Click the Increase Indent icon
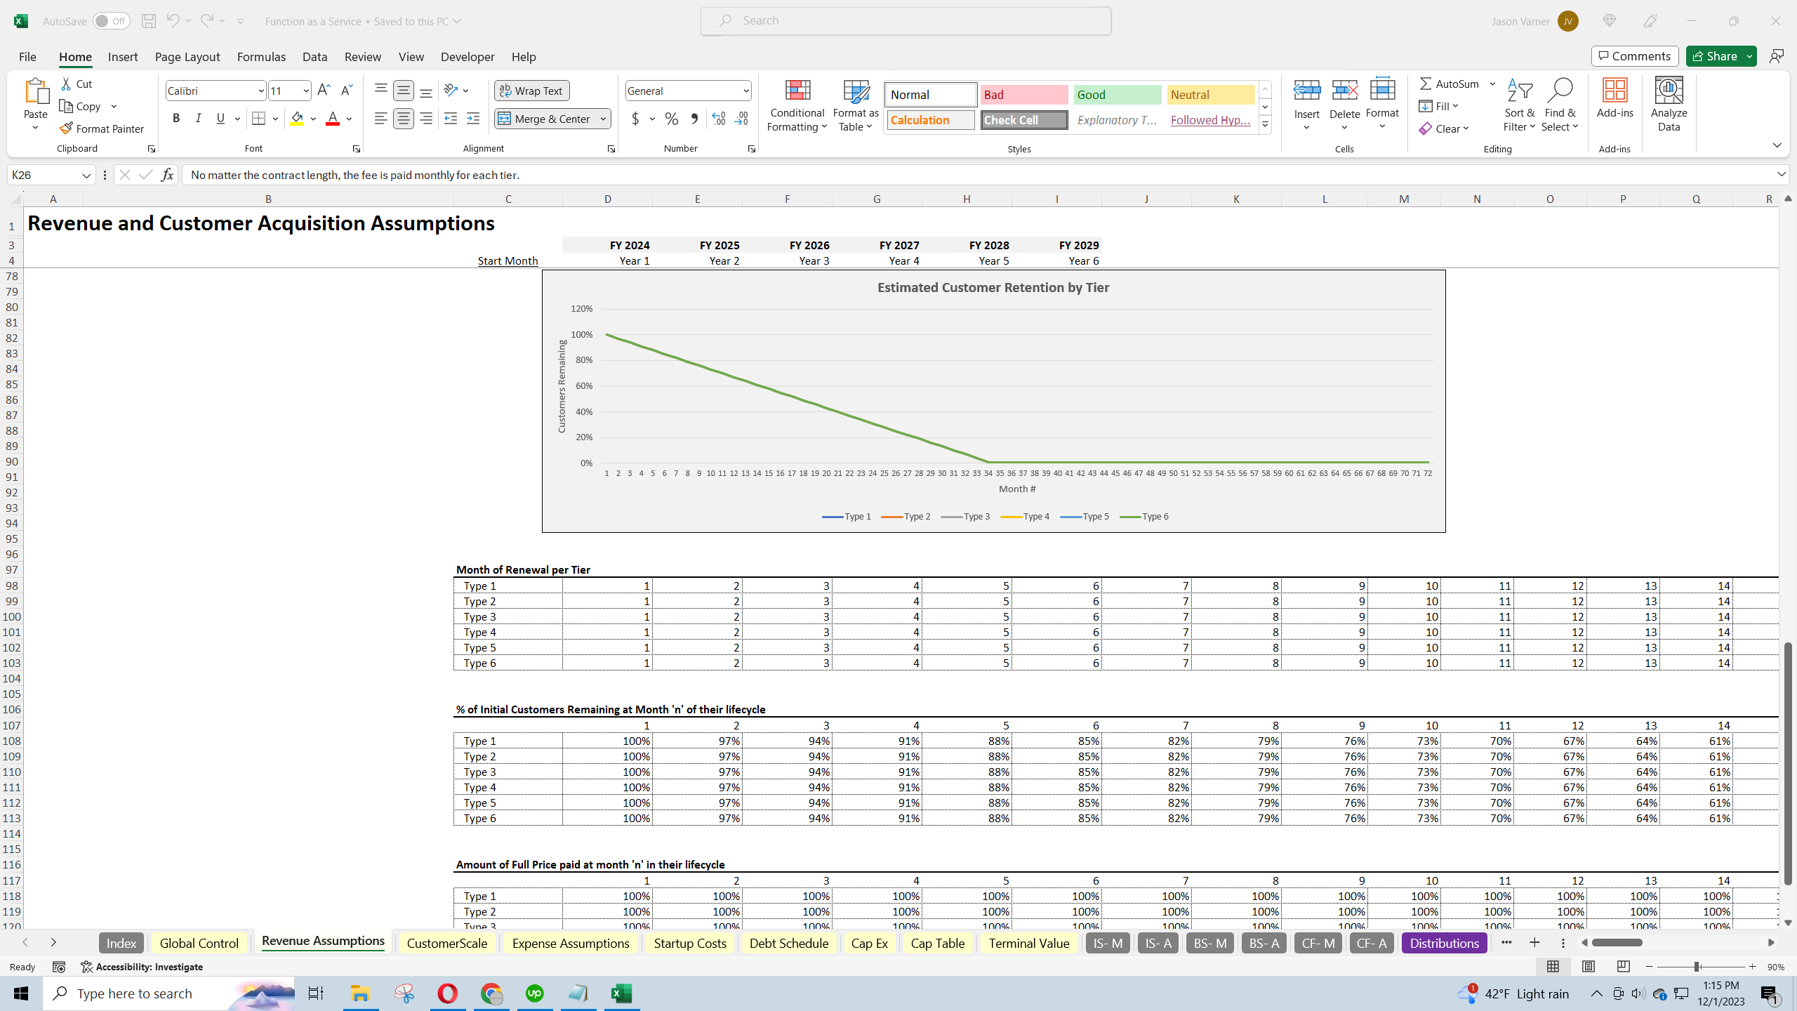The height and width of the screenshot is (1011, 1797). [473, 119]
